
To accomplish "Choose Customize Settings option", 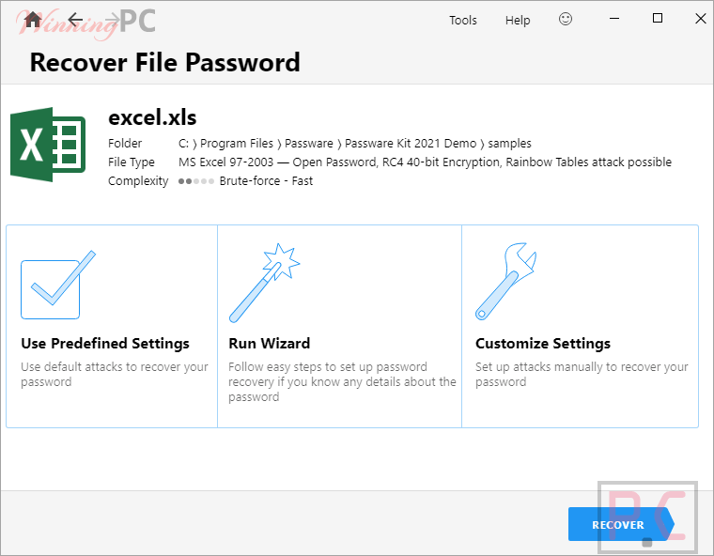I will [x=581, y=326].
